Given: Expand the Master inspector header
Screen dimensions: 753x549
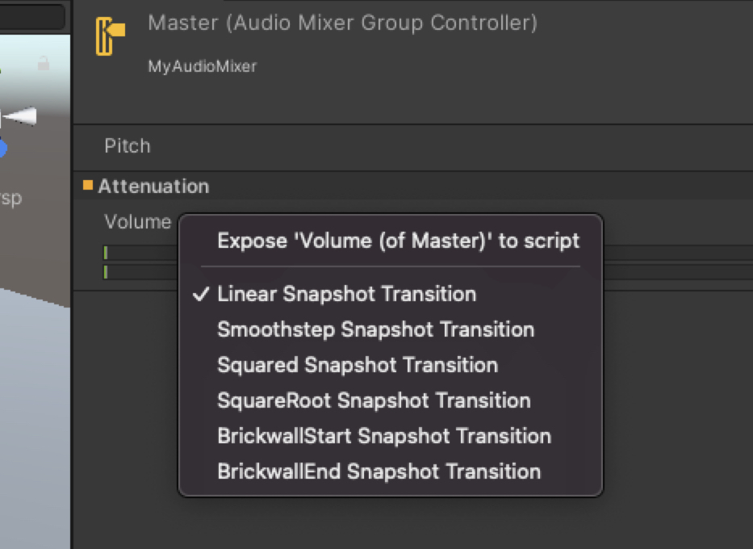Looking at the screenshot, I should pyautogui.click(x=341, y=23).
